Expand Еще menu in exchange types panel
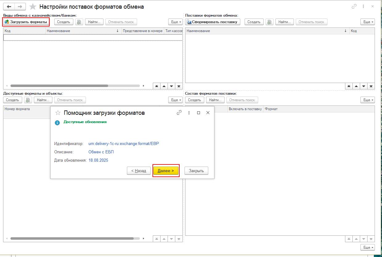The image size is (382, 257). 175,22
